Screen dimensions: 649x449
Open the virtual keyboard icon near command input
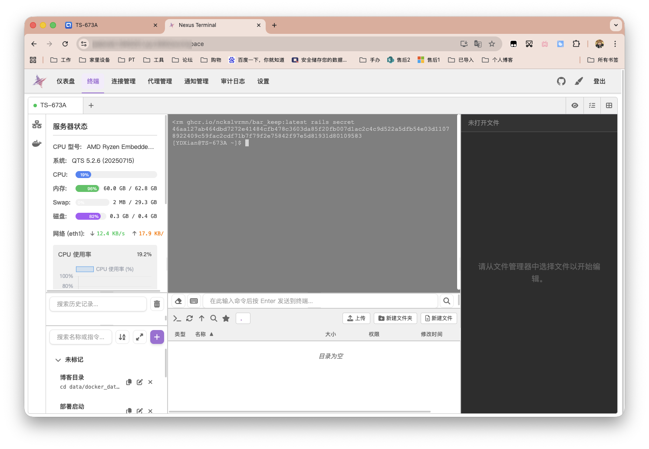(x=194, y=300)
